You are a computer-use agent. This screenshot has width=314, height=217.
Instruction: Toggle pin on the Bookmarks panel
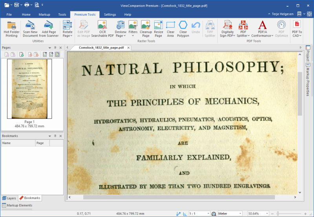[55, 136]
